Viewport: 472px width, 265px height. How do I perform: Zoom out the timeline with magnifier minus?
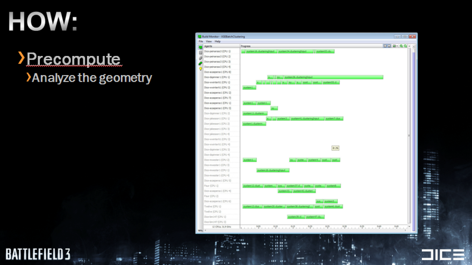point(405,46)
